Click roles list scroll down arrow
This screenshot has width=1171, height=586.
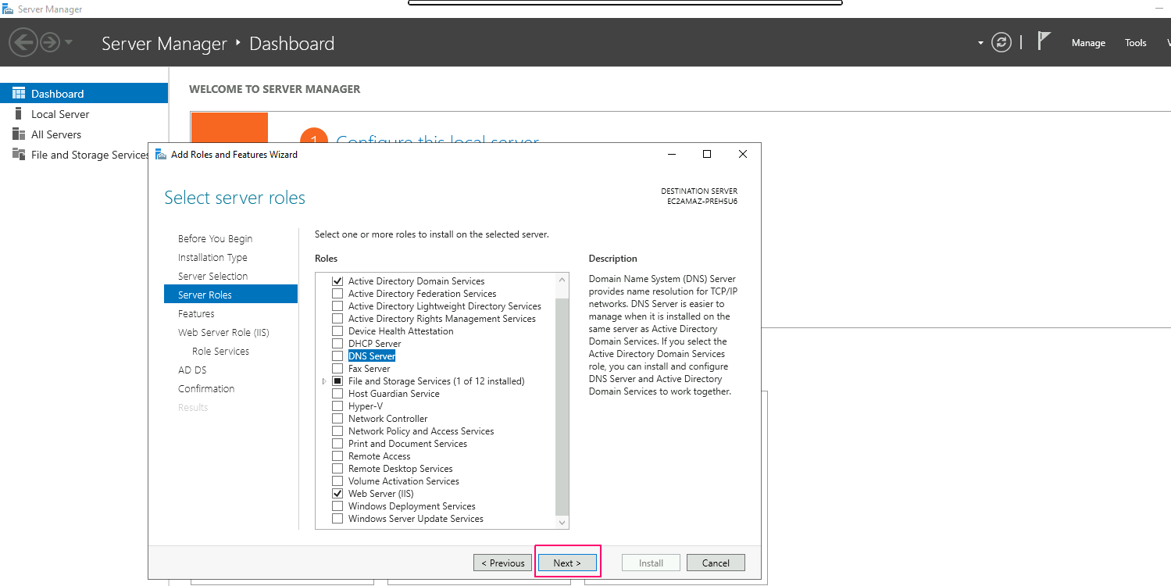(x=562, y=523)
